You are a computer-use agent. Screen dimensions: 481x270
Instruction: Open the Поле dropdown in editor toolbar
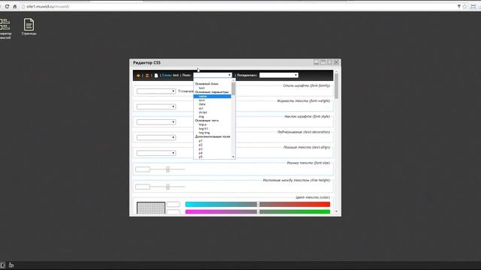[213, 75]
